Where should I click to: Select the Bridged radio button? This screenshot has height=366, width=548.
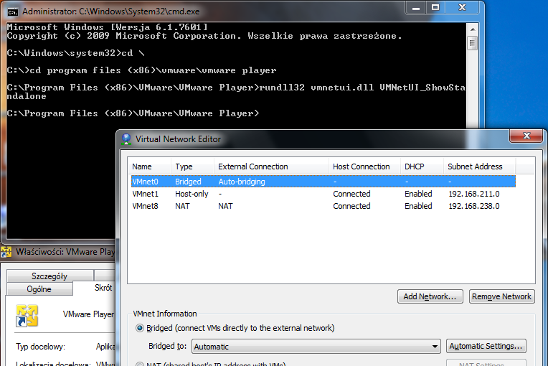[140, 328]
